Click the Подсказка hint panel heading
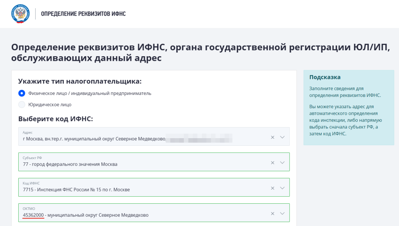This screenshot has height=226, width=399. point(325,77)
